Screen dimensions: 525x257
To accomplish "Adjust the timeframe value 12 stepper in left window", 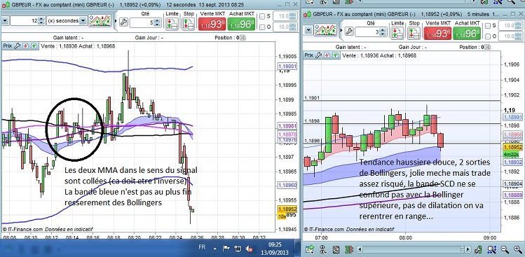I will 41,21.
